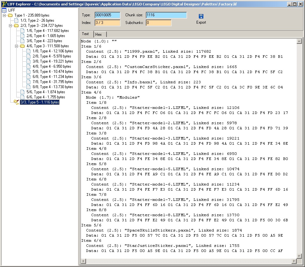Click the horizontal scrollbar left arrow
This screenshot has width=305, height=267.
83,261
